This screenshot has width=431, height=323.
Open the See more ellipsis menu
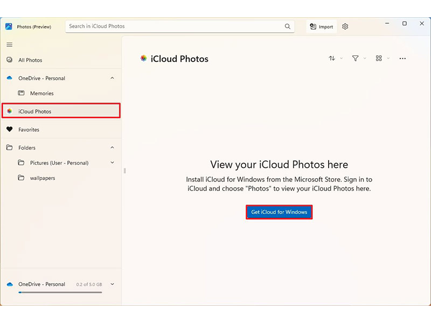[x=402, y=59]
